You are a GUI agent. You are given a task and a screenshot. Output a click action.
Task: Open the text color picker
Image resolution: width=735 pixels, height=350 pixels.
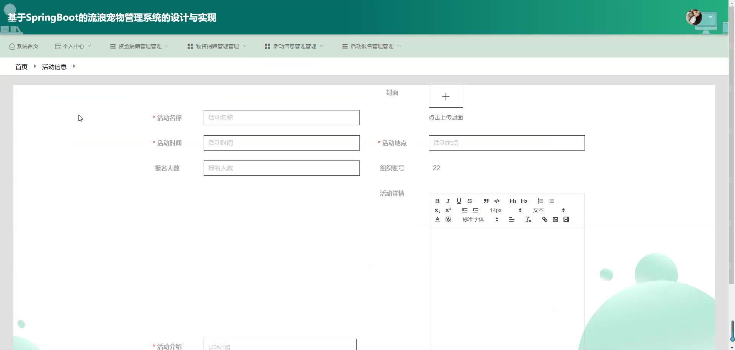coord(437,219)
